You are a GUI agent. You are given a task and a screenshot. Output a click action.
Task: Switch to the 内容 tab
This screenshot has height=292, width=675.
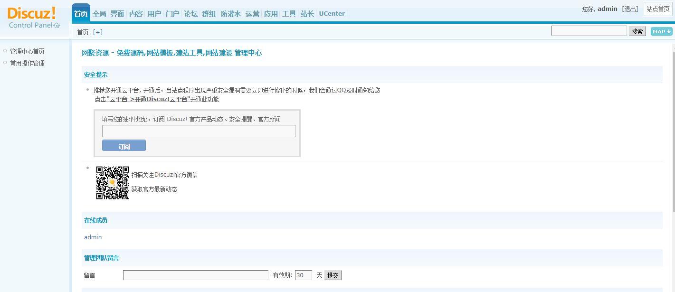(x=136, y=14)
